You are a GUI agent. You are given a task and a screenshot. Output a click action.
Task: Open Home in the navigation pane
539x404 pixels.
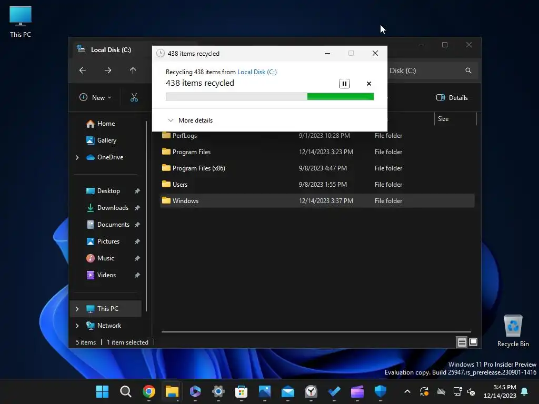101,123
